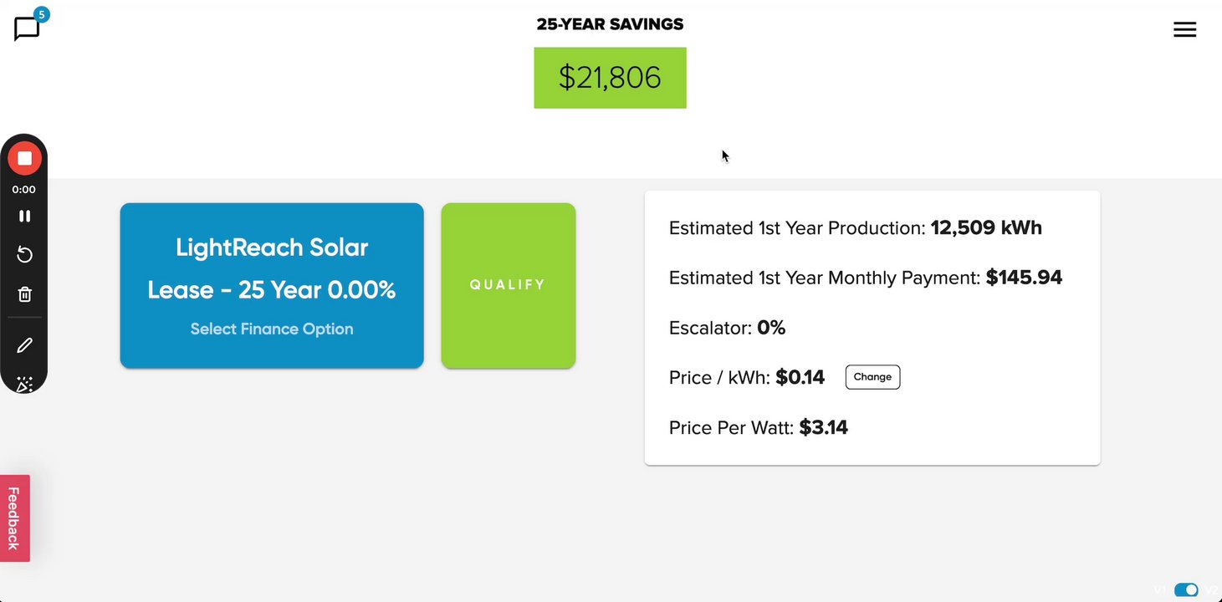Image resolution: width=1222 pixels, height=602 pixels.
Task: Click the 25-YEAR SAVINGS heading
Action: 610,24
